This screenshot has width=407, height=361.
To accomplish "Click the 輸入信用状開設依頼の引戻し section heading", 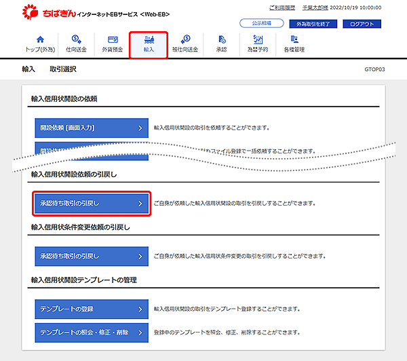I will click(x=74, y=174).
